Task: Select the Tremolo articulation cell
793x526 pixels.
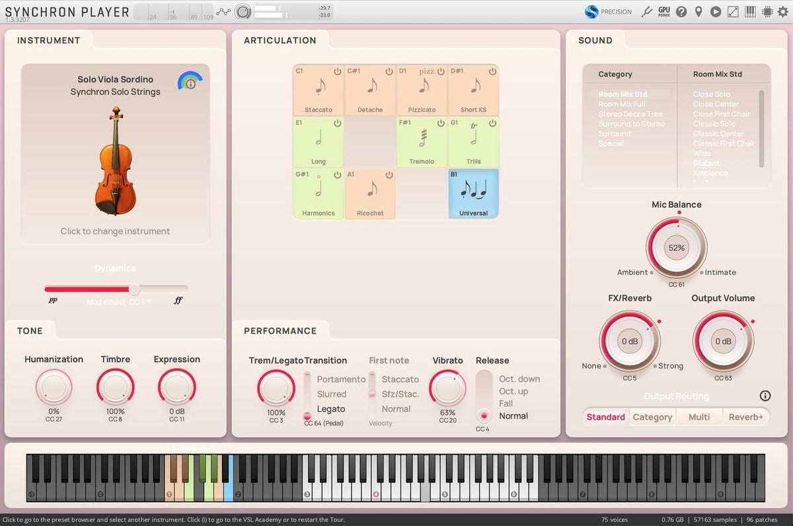Action: 422,141
